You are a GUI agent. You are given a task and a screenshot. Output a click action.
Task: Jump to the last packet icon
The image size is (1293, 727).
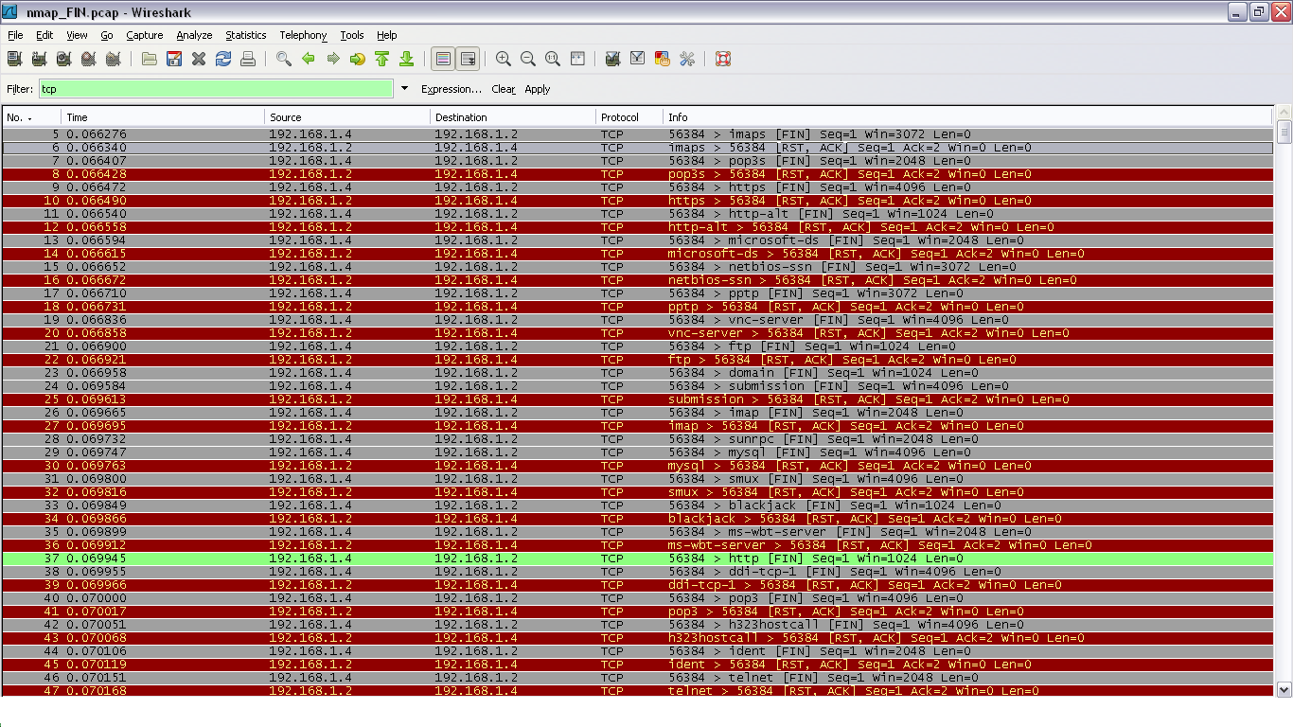pos(407,59)
